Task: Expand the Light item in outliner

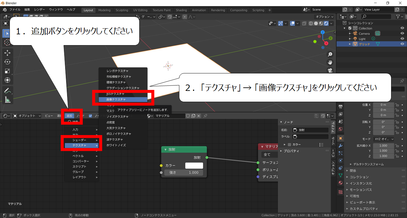Action: pyautogui.click(x=350, y=39)
